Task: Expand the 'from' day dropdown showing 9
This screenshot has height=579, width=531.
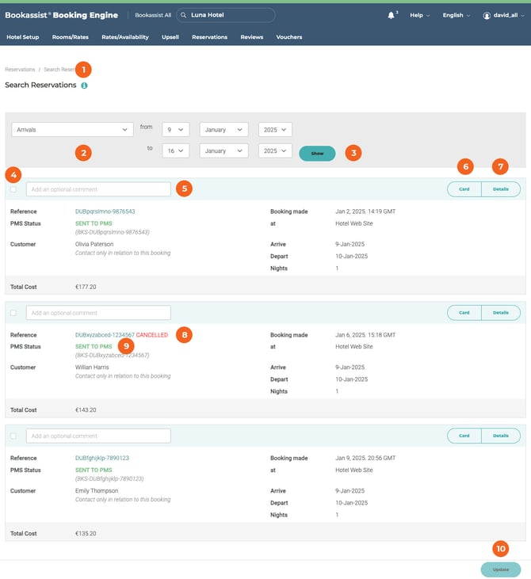Action: (175, 129)
